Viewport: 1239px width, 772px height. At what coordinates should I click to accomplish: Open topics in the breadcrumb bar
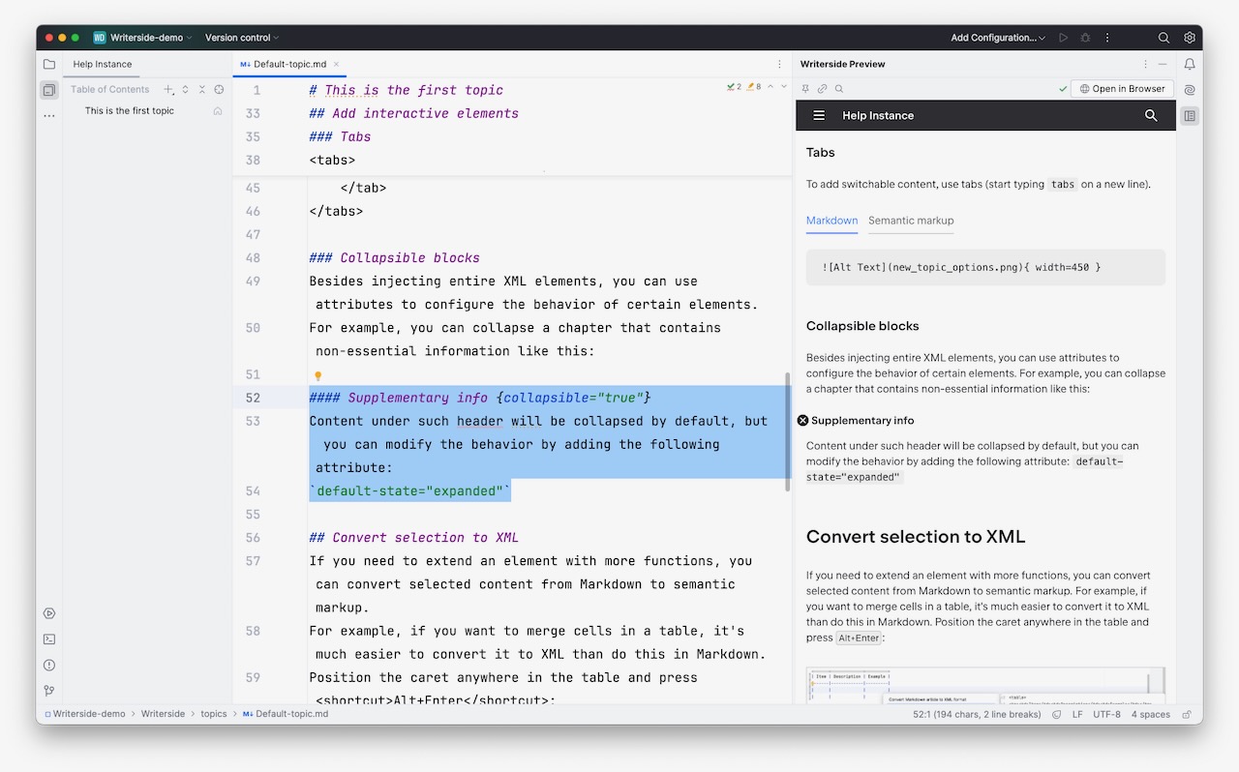tap(213, 714)
